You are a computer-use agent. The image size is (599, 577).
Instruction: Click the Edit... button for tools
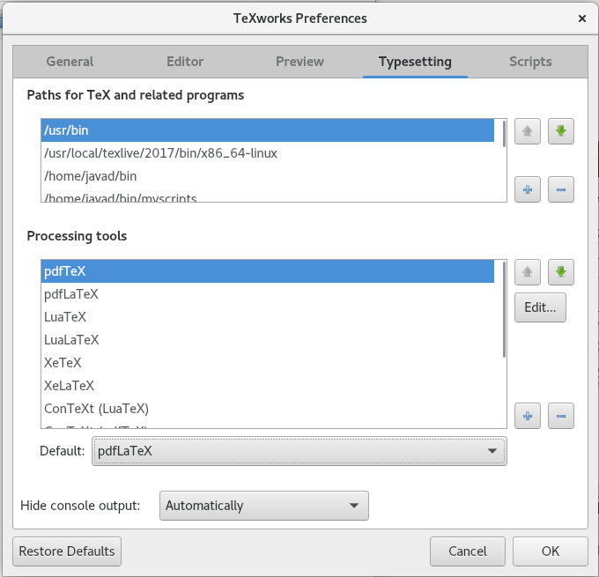coord(540,307)
